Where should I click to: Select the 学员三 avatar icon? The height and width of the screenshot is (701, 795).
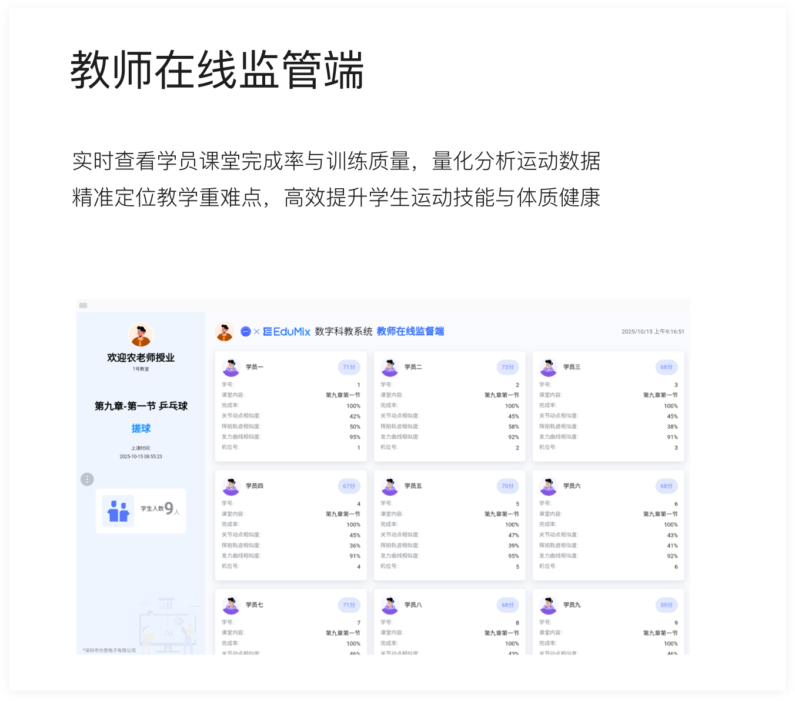[x=549, y=367]
